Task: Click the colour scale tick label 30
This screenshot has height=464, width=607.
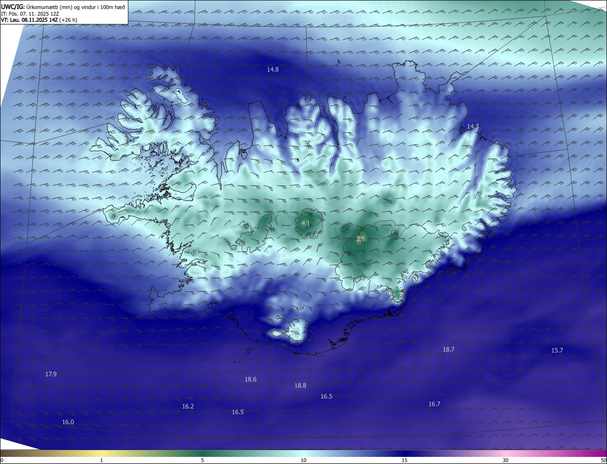Action: 506,460
